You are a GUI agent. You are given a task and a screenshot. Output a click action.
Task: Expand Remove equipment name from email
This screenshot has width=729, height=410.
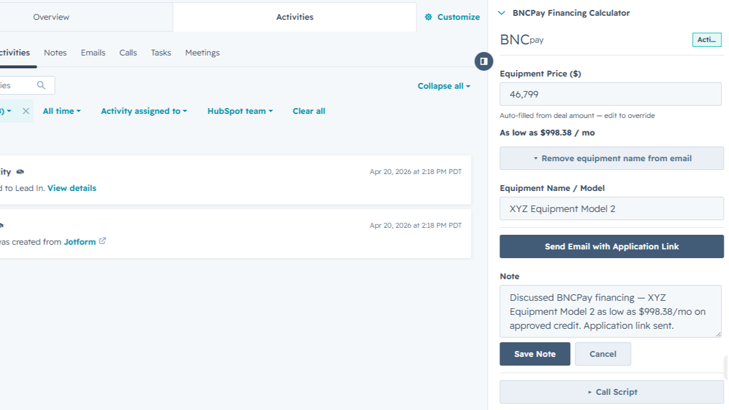pyautogui.click(x=612, y=158)
